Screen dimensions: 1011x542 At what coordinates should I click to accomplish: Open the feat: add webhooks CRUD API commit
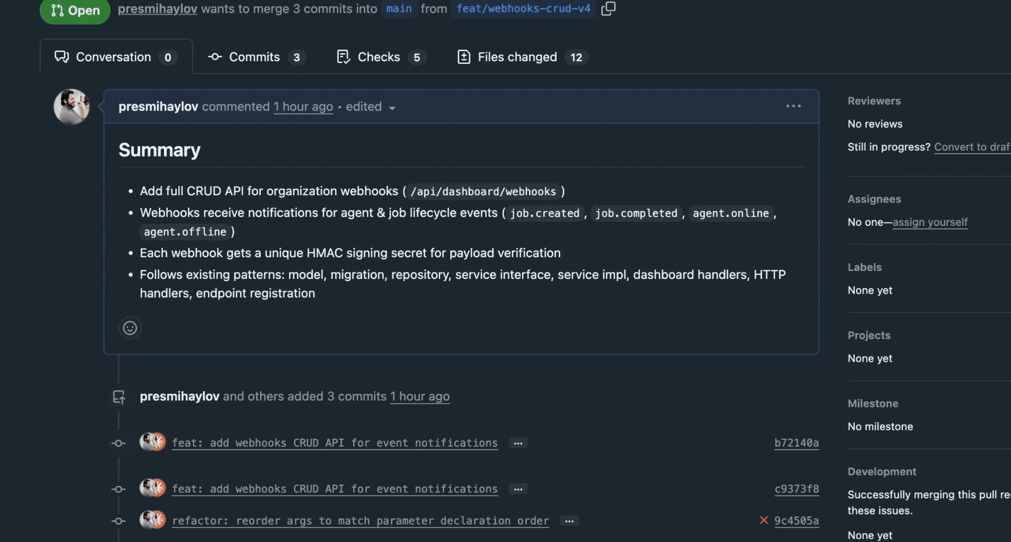[x=335, y=443]
